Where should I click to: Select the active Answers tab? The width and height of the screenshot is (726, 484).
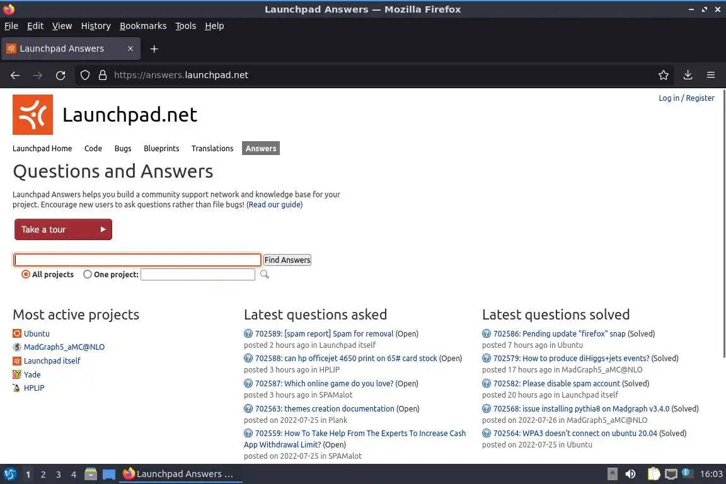tap(261, 148)
